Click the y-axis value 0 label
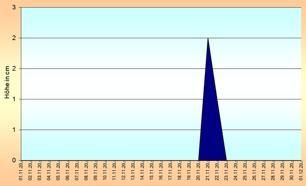This screenshot has height=186, width=306. coord(14,160)
